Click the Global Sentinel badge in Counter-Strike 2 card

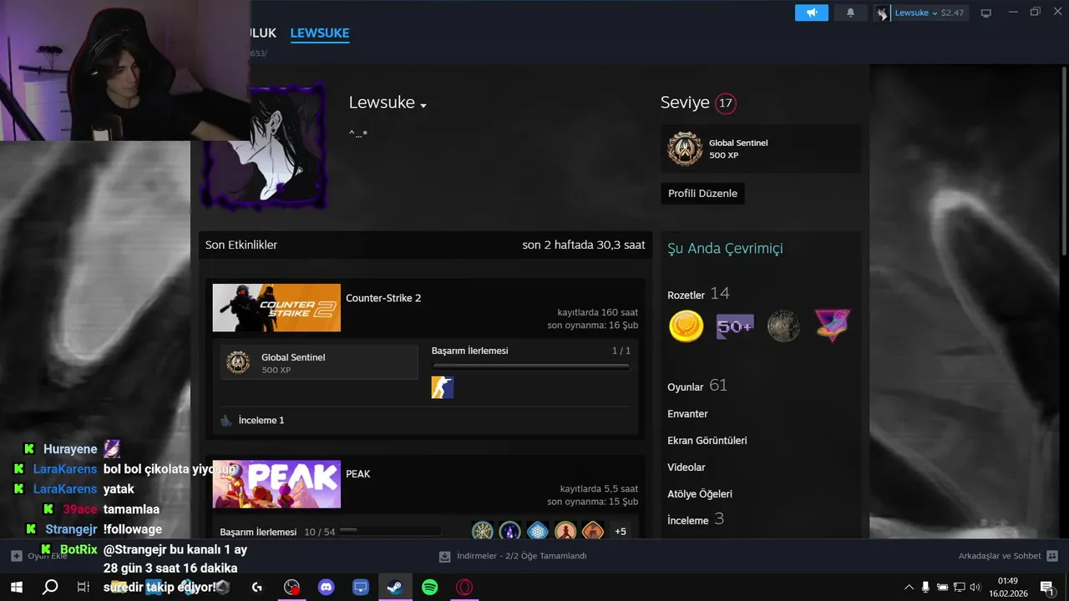pyautogui.click(x=238, y=363)
